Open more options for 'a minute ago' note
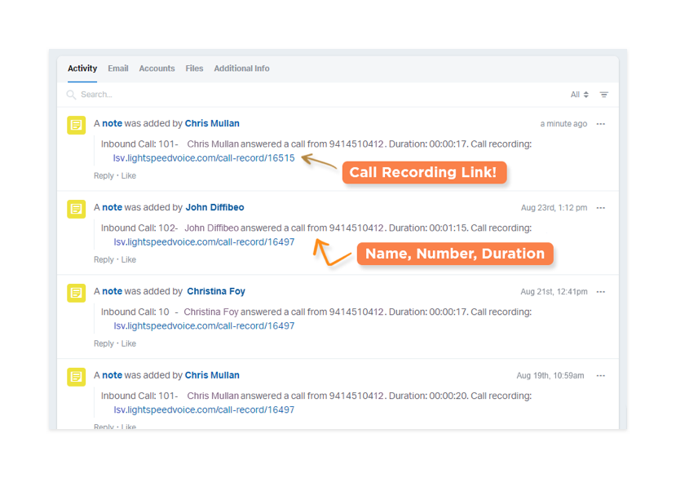 click(x=600, y=124)
